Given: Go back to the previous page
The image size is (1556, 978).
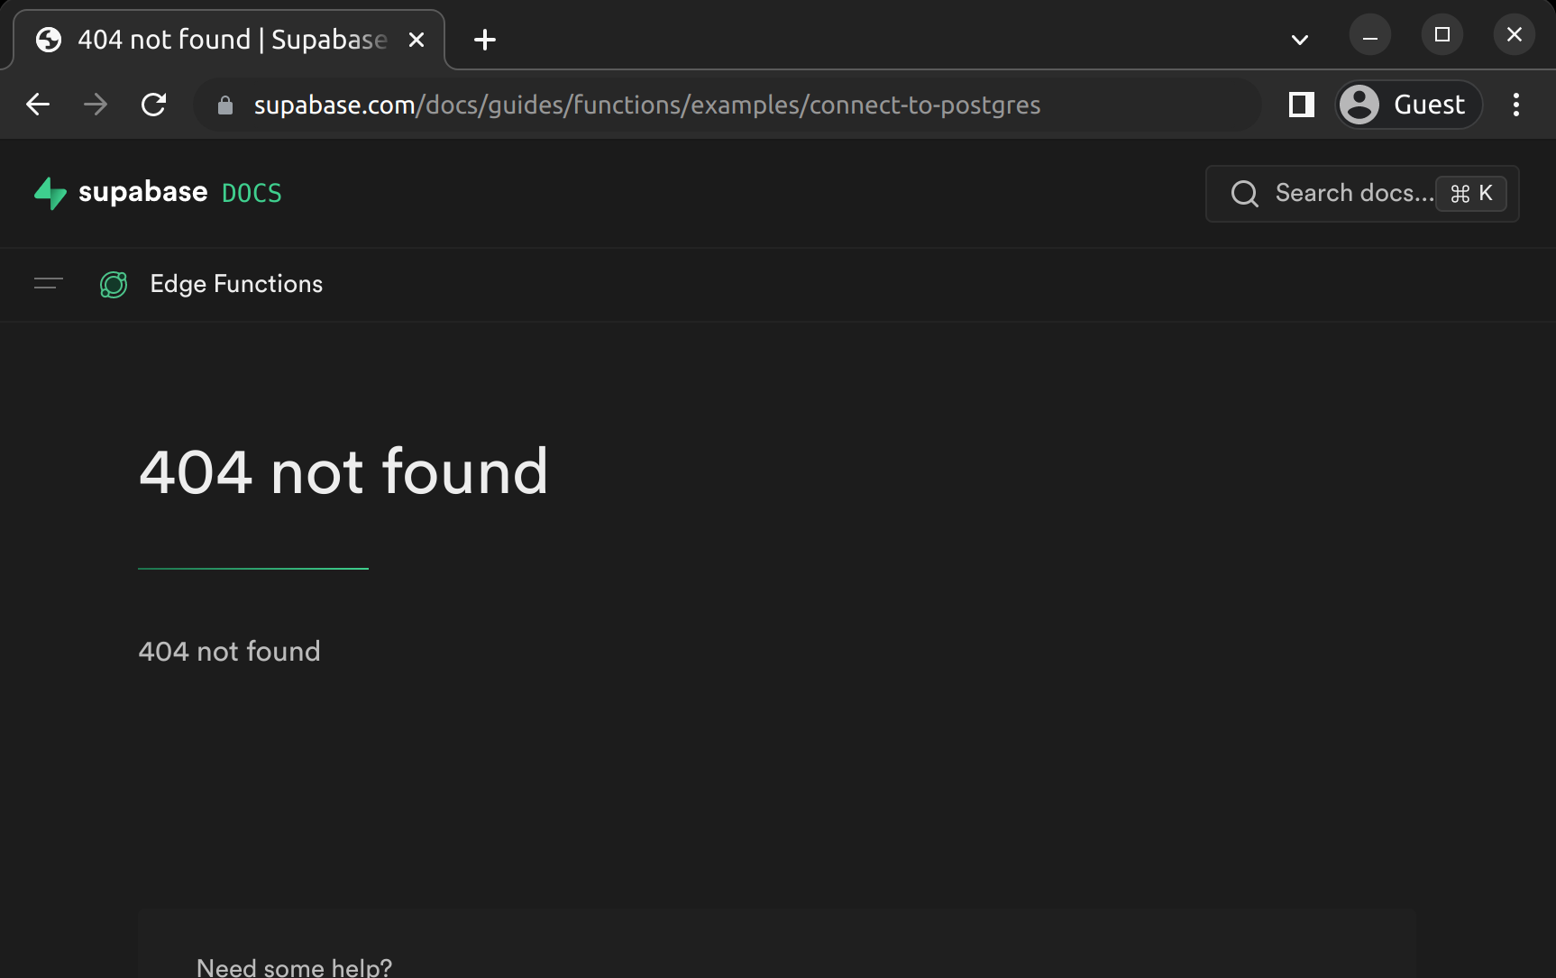Looking at the screenshot, I should [x=38, y=105].
